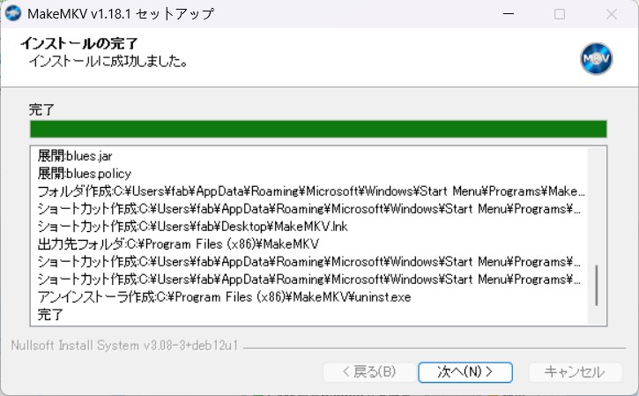Select the 出力先フォルダ log line
This screenshot has width=639, height=396.
click(178, 244)
